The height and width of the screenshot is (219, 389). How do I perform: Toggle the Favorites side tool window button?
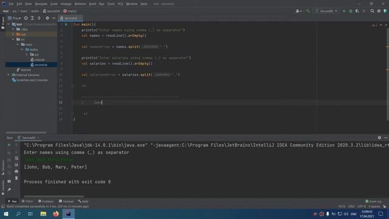pyautogui.click(x=2, y=187)
